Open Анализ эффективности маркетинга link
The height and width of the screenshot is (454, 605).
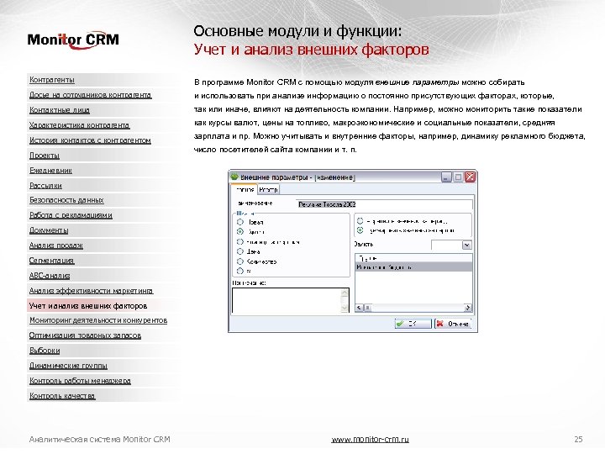tap(91, 291)
